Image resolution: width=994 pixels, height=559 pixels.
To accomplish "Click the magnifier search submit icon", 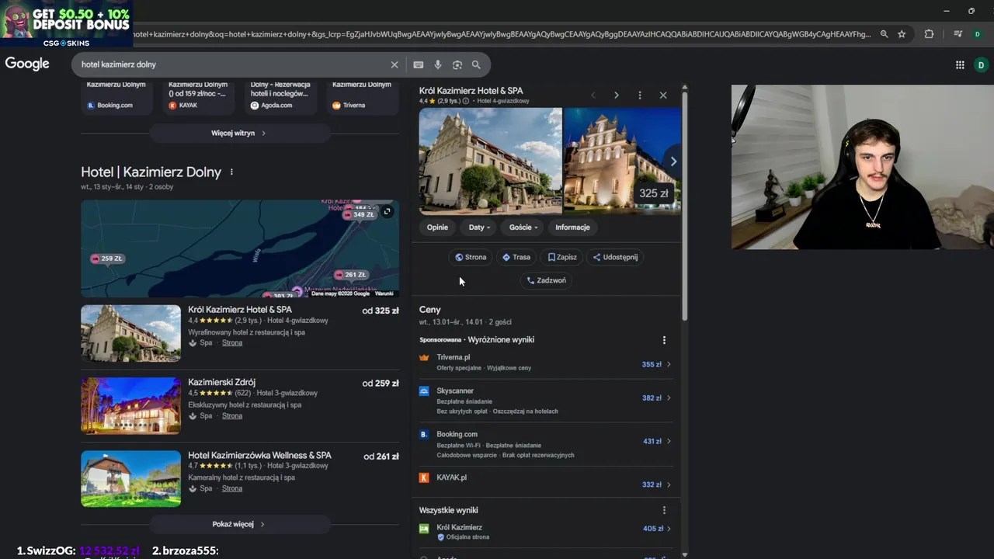I will click(x=476, y=65).
